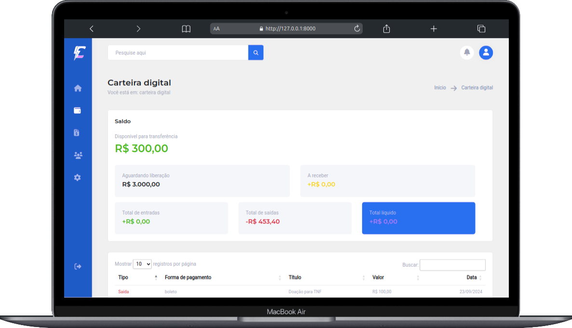572x328 pixels.
Task: Click the browser forward arrow
Action: tap(138, 29)
